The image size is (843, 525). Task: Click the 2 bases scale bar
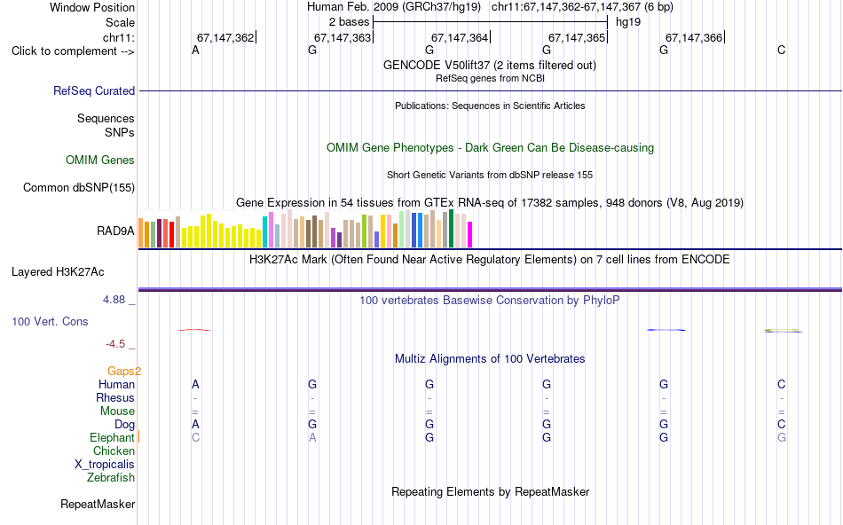pos(490,22)
